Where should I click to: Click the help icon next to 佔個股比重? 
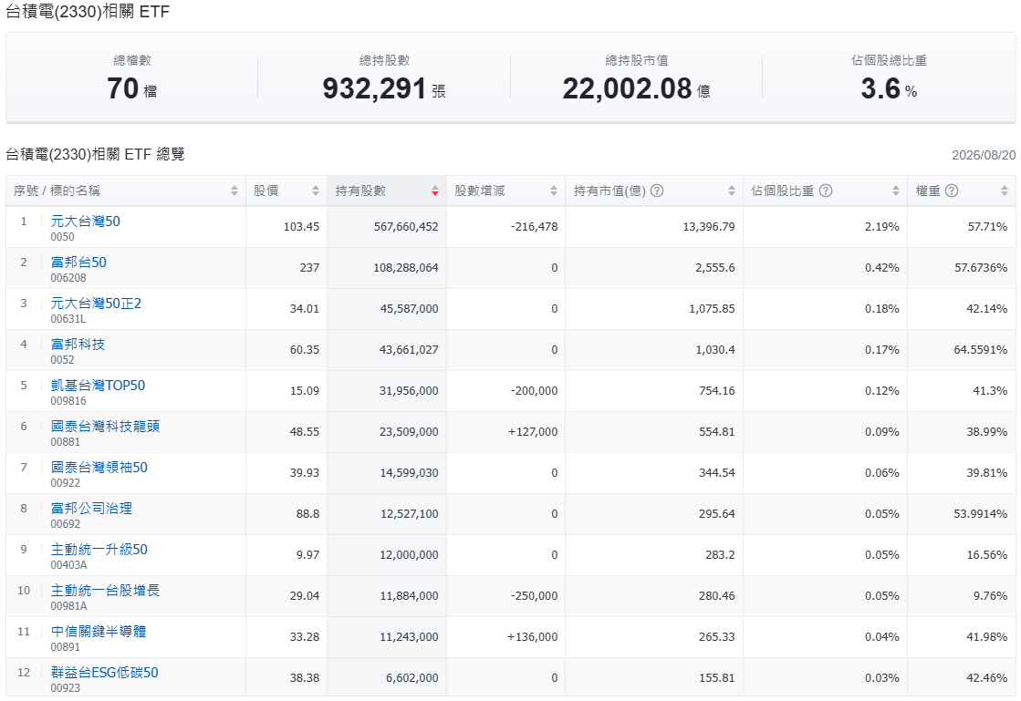pos(826,191)
